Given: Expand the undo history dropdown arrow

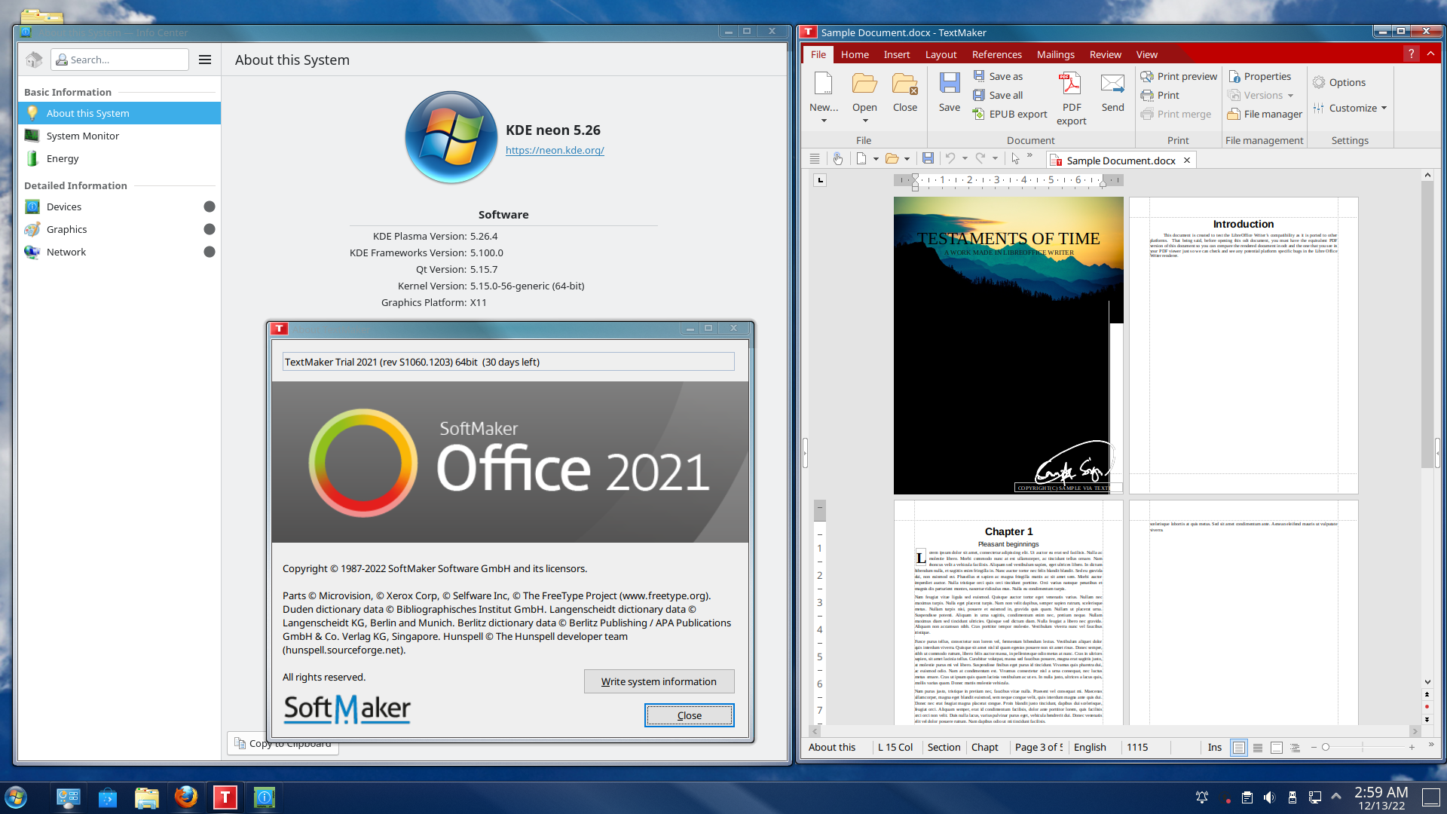Looking at the screenshot, I should (965, 159).
